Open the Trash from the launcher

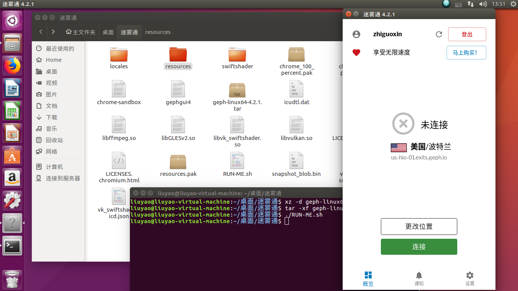coord(13,280)
